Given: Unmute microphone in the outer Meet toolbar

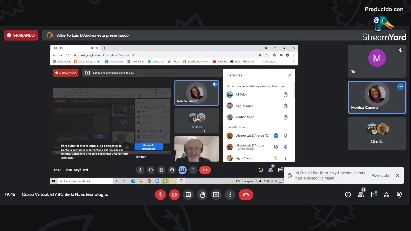Looking at the screenshot, I should (161, 195).
